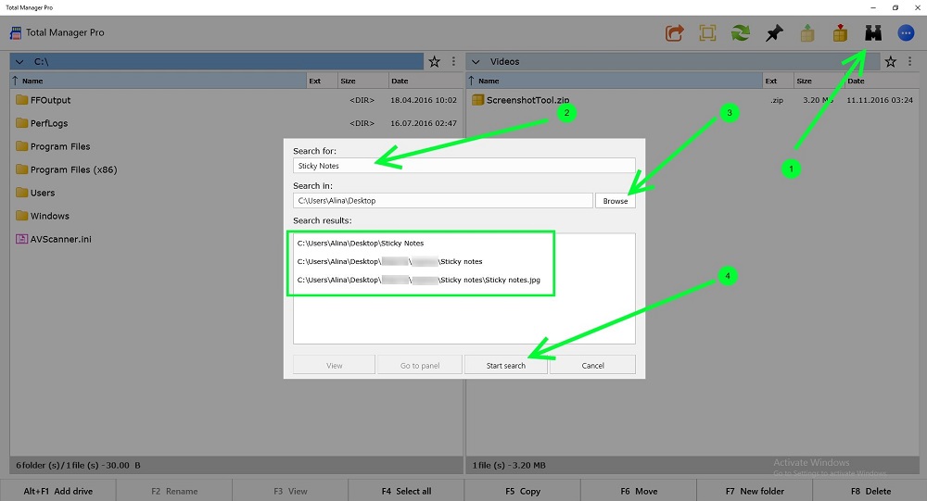Click the Total Manager Pro app logo

coord(16,33)
